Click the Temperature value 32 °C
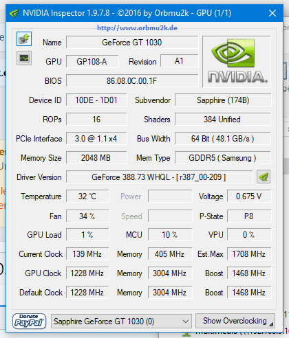 87,196
